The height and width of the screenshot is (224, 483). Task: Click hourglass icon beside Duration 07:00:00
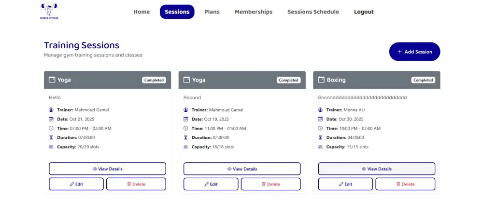click(x=51, y=138)
